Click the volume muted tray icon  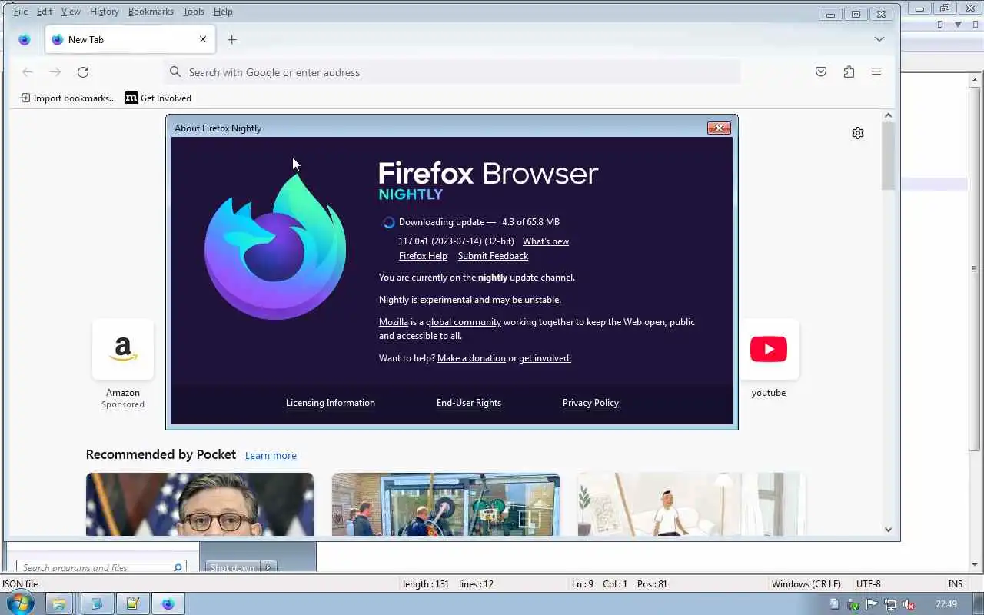pos(908,604)
